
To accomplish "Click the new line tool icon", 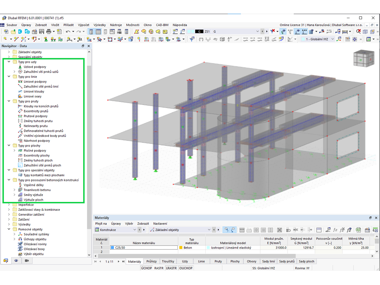I will tap(16, 39).
